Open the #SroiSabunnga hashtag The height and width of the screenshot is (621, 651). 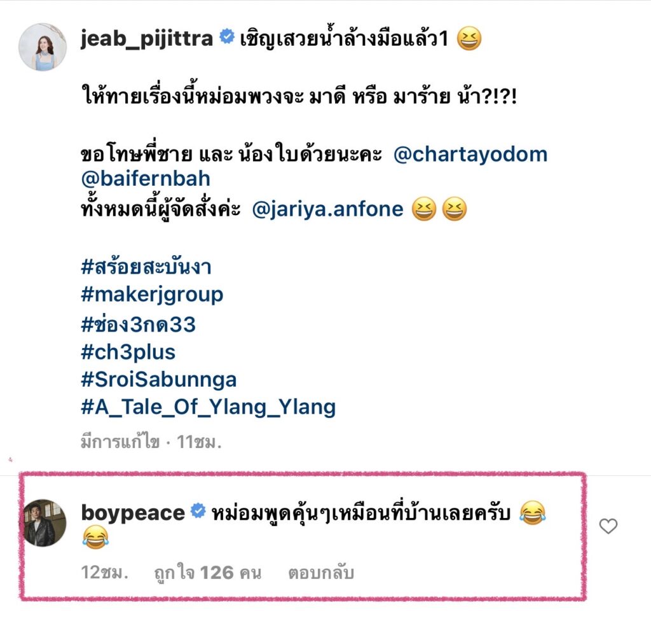[158, 379]
